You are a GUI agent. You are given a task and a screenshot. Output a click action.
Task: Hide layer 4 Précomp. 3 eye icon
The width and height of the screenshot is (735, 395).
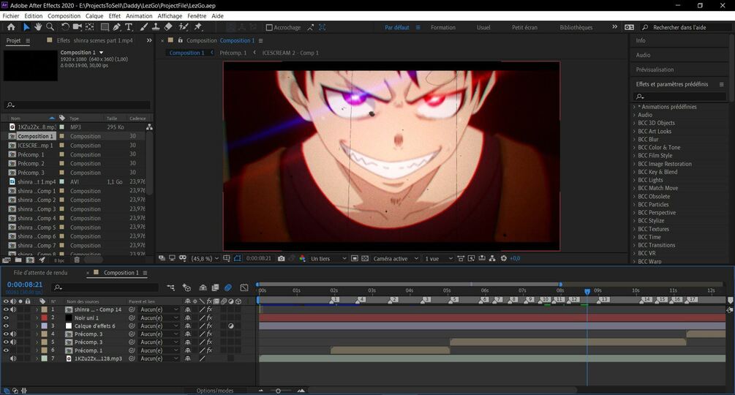pyautogui.click(x=6, y=334)
